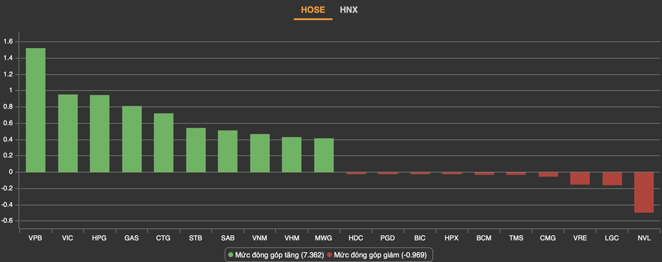Select the MWG green bar
Screen dimensions: 662x262
point(324,155)
